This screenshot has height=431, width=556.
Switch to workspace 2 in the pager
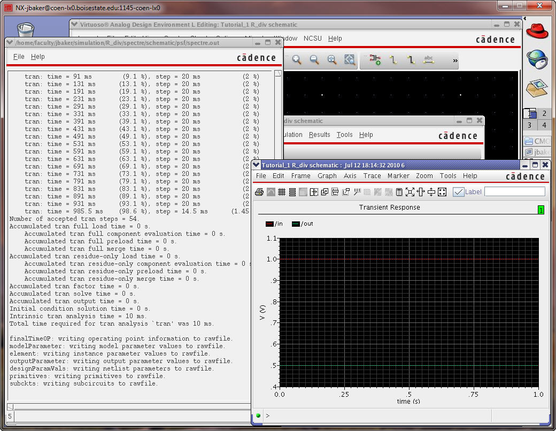pos(544,113)
